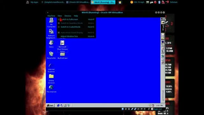Click the Right Ctrl host key indicator
The height and width of the screenshot is (115, 204).
(x=158, y=109)
